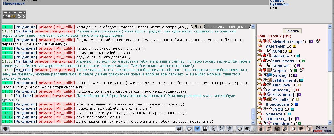The width and height of the screenshot is (334, 136).
Task: Click the clan icon beside King Jack
Action: (269, 84)
